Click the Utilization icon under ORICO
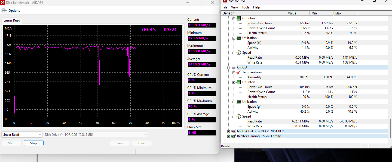This screenshot has width=392, height=162. 239,102
